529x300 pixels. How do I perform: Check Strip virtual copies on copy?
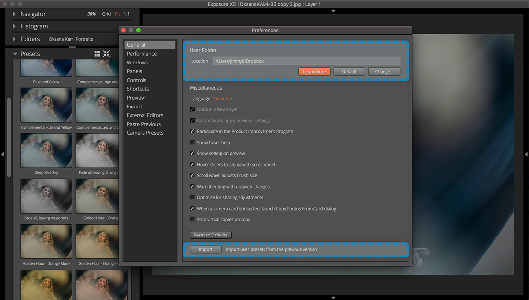tap(192, 219)
